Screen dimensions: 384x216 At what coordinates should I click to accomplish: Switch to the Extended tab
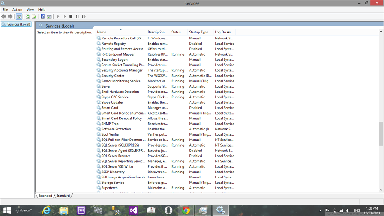coord(45,196)
